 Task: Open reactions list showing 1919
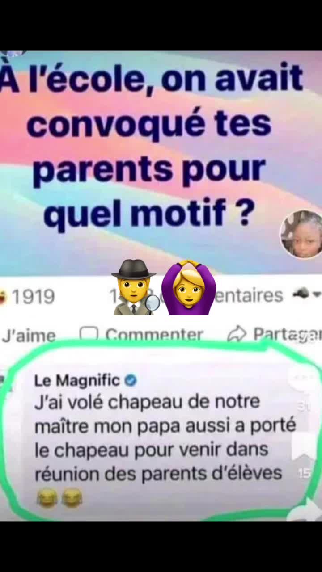28,296
